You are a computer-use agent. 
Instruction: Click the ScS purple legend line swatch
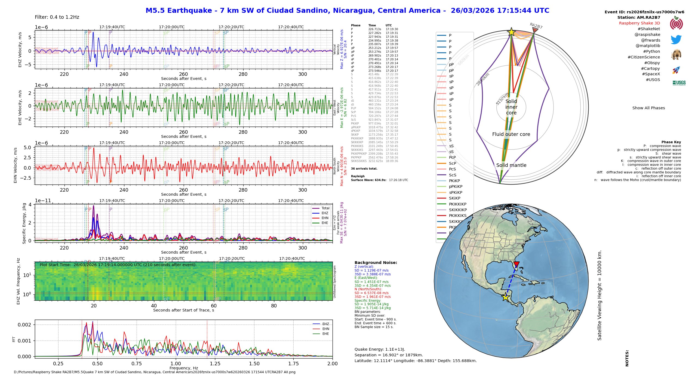click(441, 175)
